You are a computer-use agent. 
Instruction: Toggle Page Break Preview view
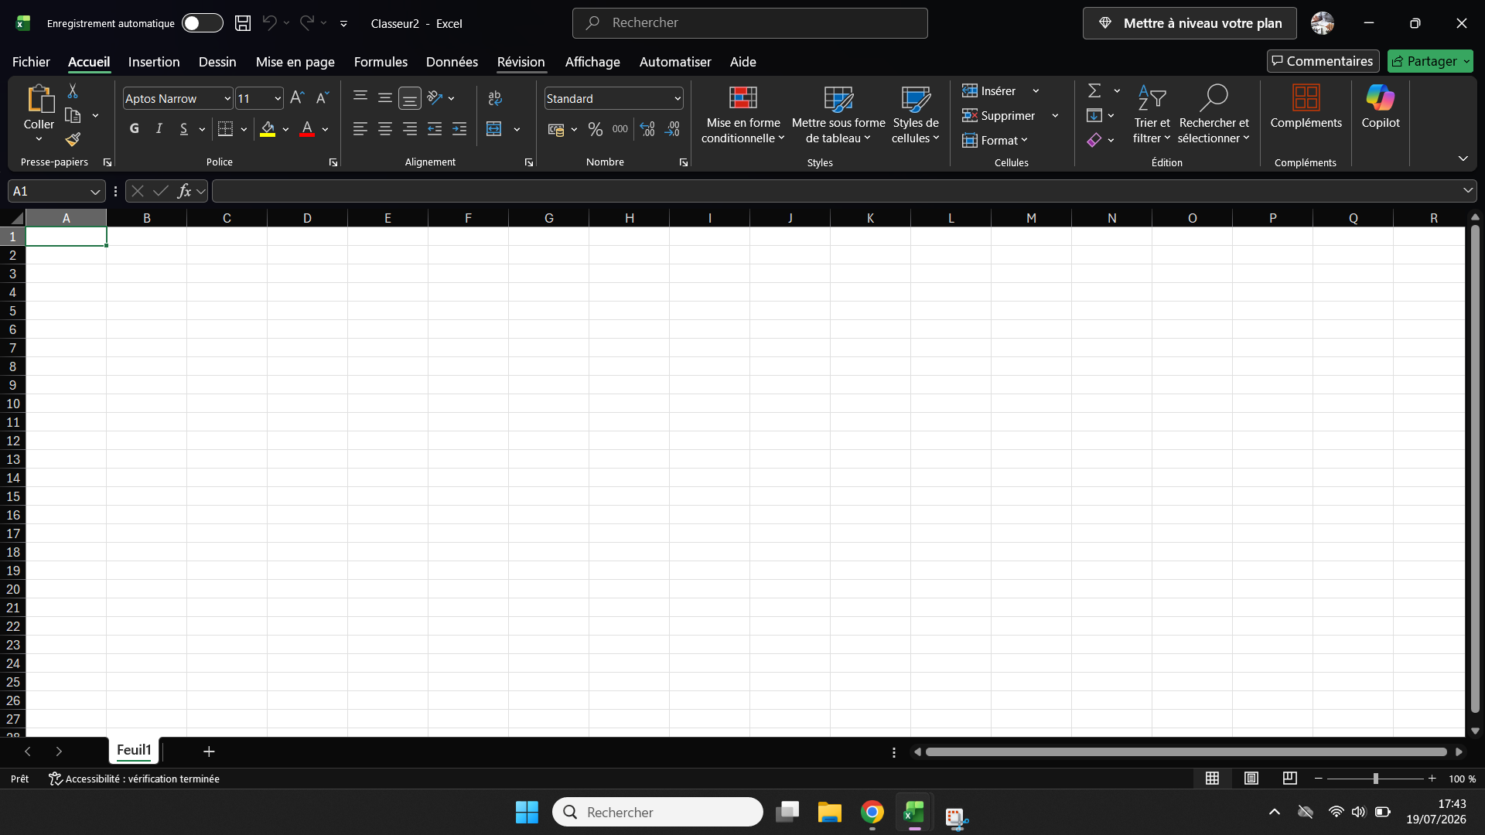click(1289, 779)
